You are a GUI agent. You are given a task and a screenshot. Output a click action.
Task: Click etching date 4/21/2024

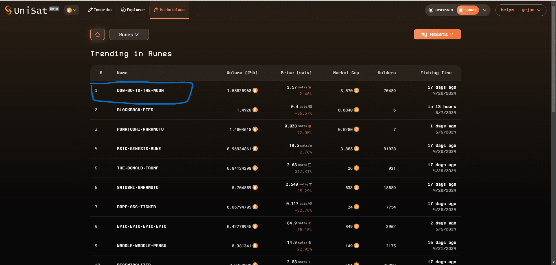coord(445,248)
